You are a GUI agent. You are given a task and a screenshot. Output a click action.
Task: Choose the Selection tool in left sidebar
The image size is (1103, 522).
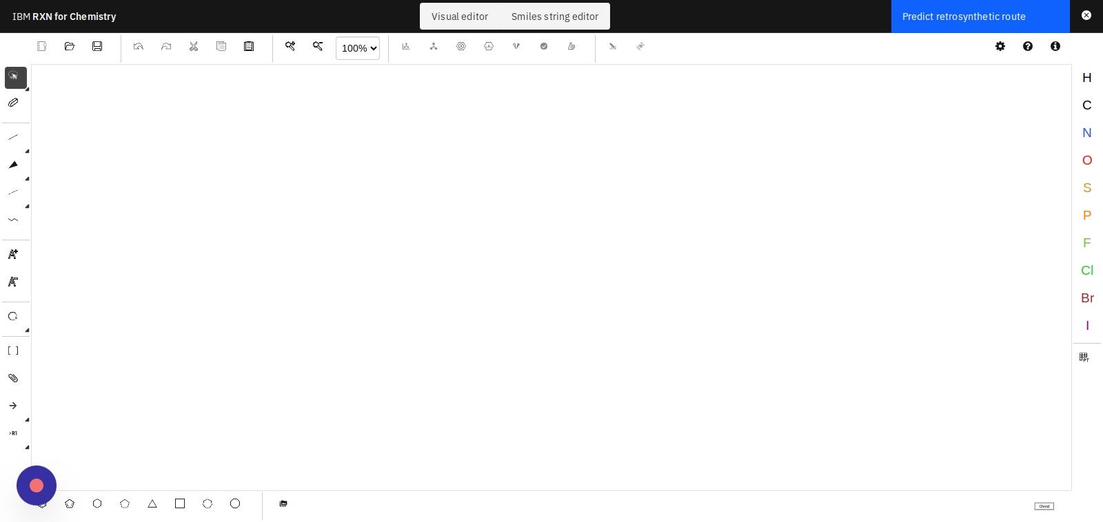(x=14, y=77)
